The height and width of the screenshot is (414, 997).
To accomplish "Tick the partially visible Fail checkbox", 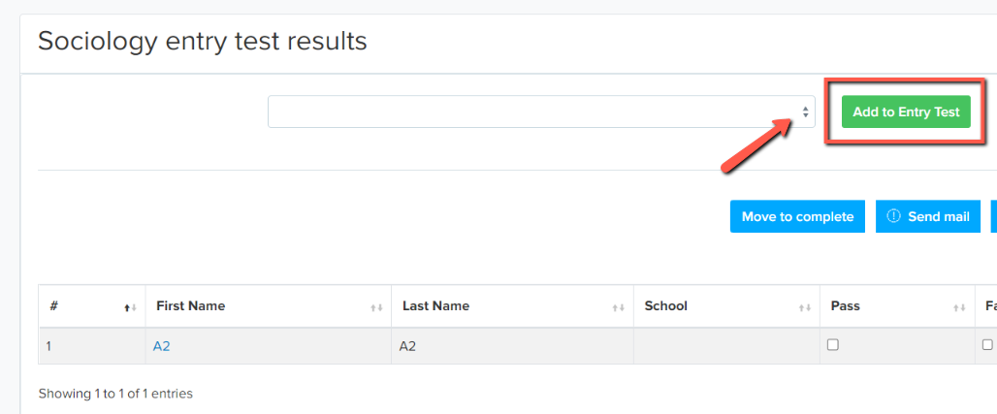I will click(987, 345).
